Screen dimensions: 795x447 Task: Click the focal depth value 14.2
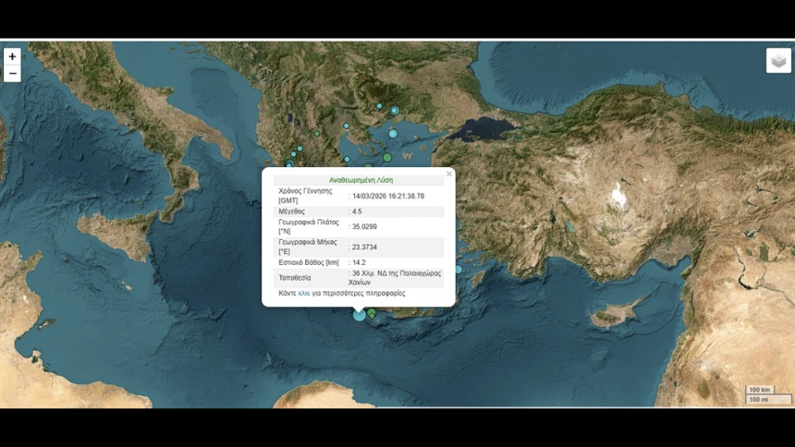pos(359,262)
